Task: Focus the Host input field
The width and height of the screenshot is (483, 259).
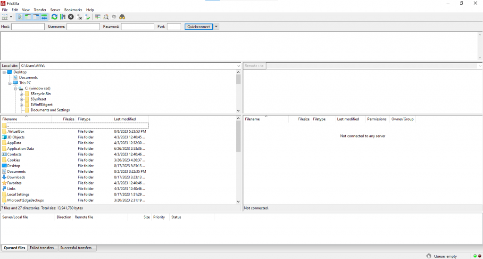Action: [28, 27]
